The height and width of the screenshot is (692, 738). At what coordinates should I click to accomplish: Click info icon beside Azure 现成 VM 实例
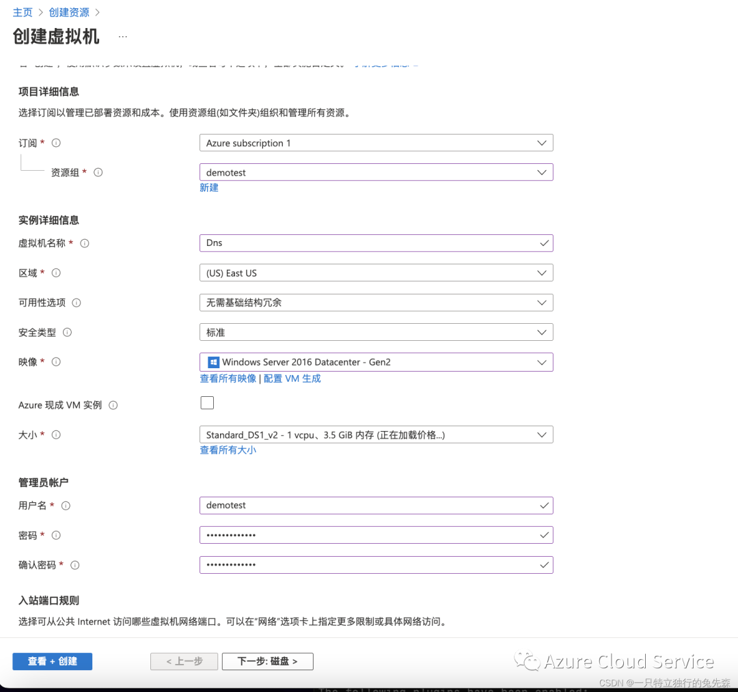tap(113, 405)
